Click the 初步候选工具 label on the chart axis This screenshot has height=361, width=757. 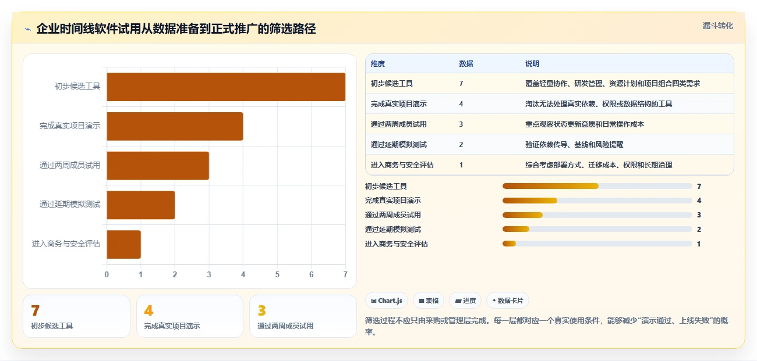(x=77, y=87)
